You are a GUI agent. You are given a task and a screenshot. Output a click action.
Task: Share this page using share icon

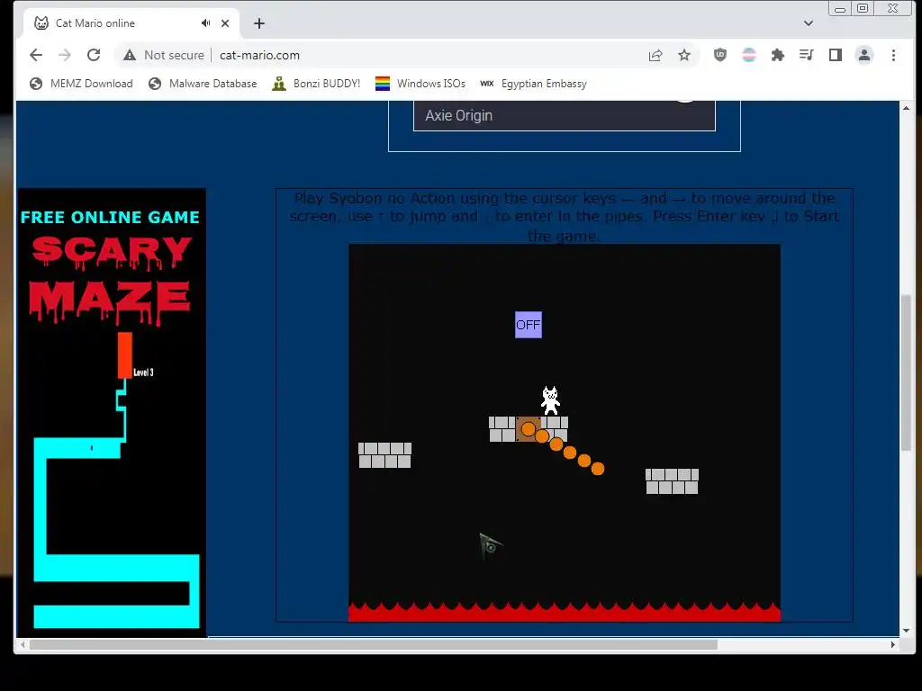(x=655, y=55)
